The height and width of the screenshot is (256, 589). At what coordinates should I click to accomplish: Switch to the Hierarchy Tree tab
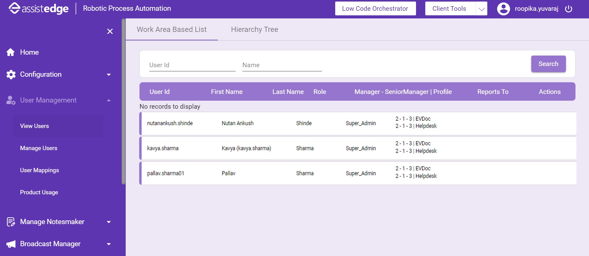coord(254,29)
